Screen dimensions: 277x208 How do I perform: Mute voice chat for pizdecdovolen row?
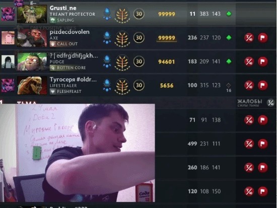click(249, 38)
